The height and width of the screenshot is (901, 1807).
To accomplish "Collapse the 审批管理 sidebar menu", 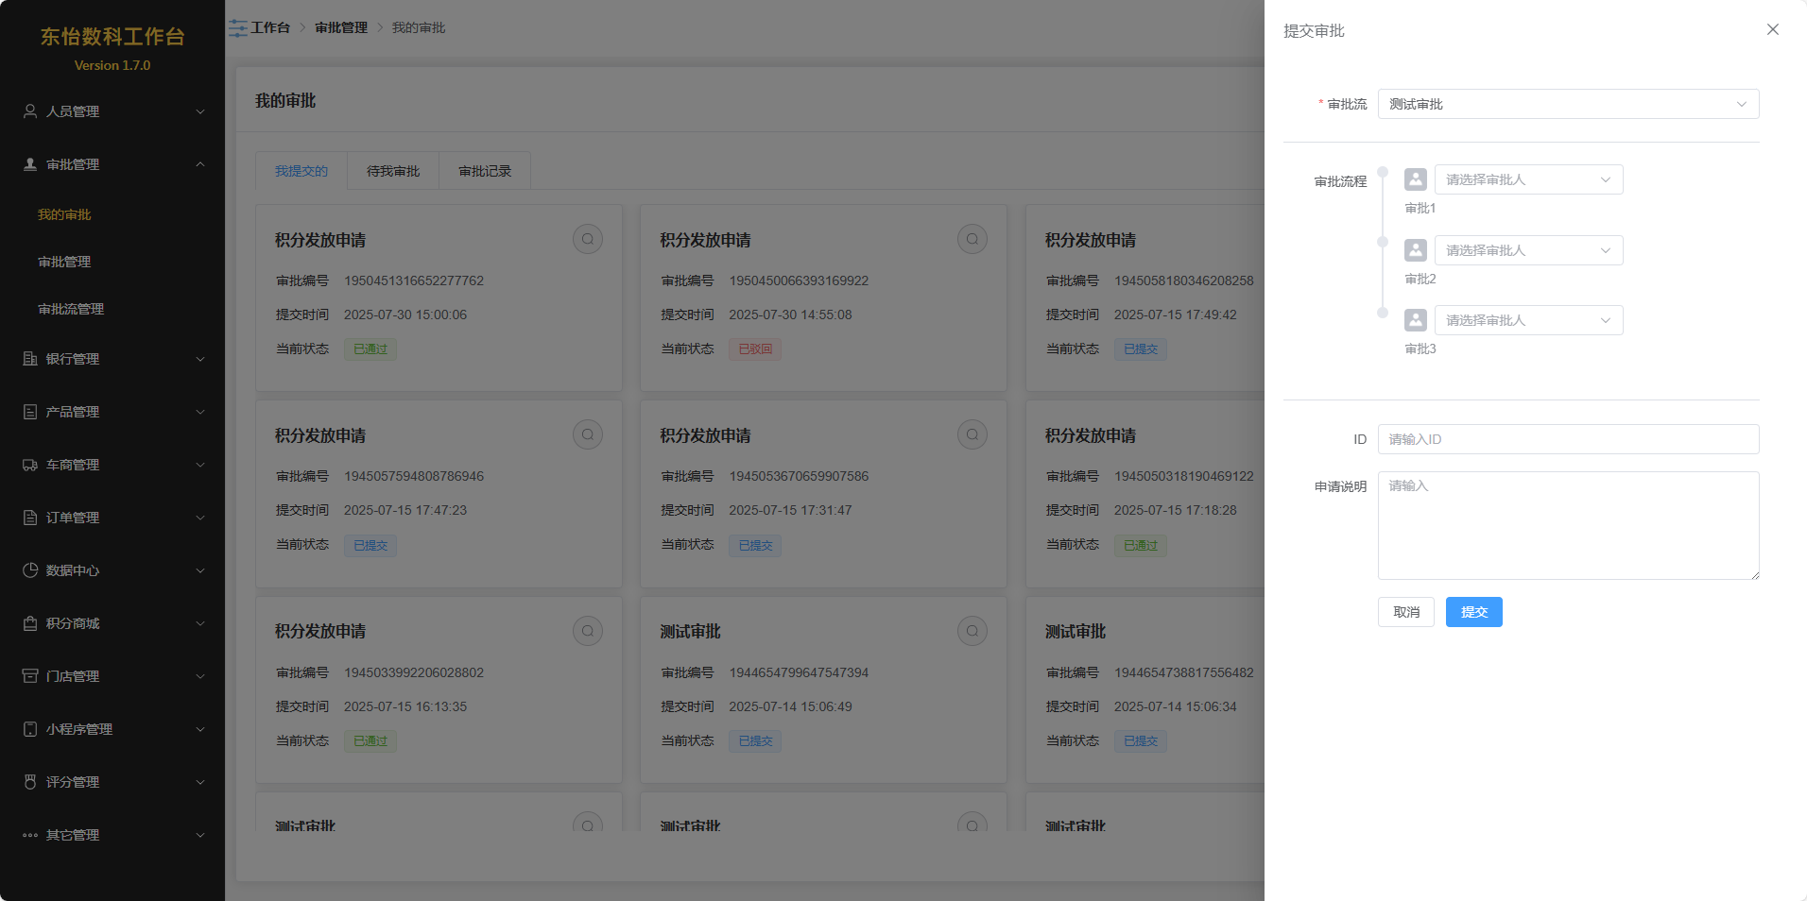I will 112,164.
